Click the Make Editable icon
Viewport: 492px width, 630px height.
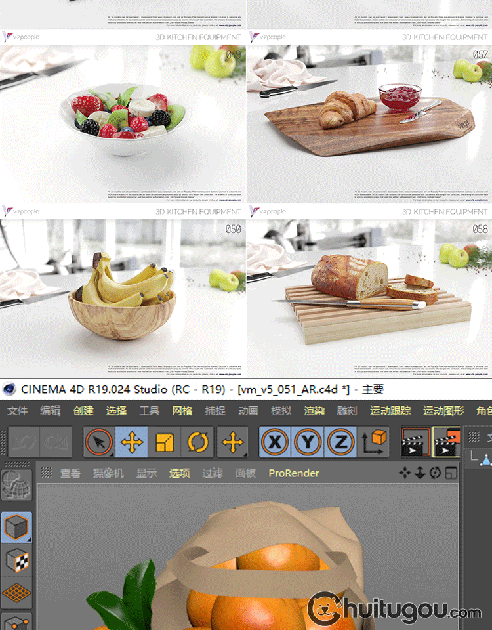(16, 484)
